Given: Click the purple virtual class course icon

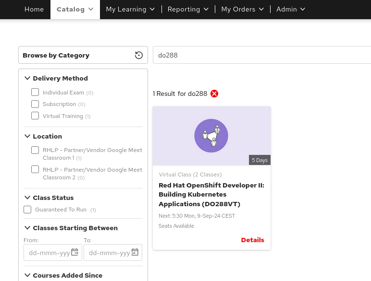Looking at the screenshot, I should [x=211, y=136].
